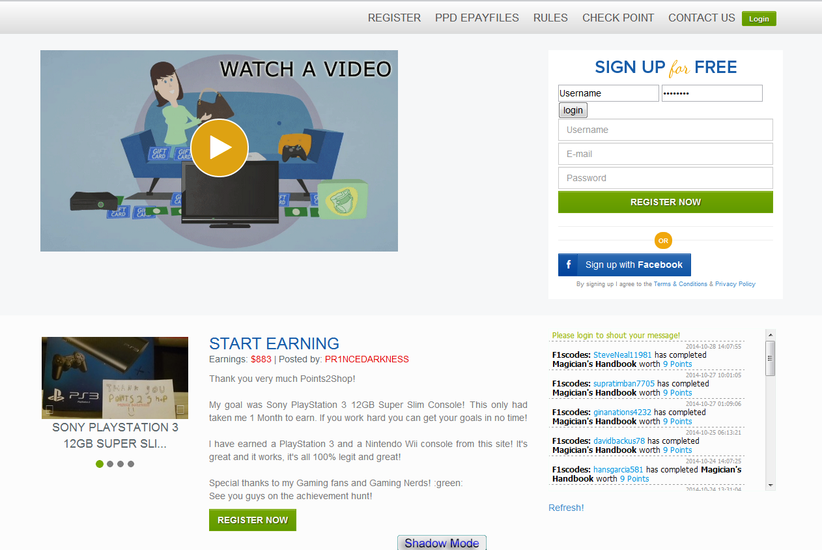Select the second carousel dot
This screenshot has width=822, height=550.
click(110, 464)
